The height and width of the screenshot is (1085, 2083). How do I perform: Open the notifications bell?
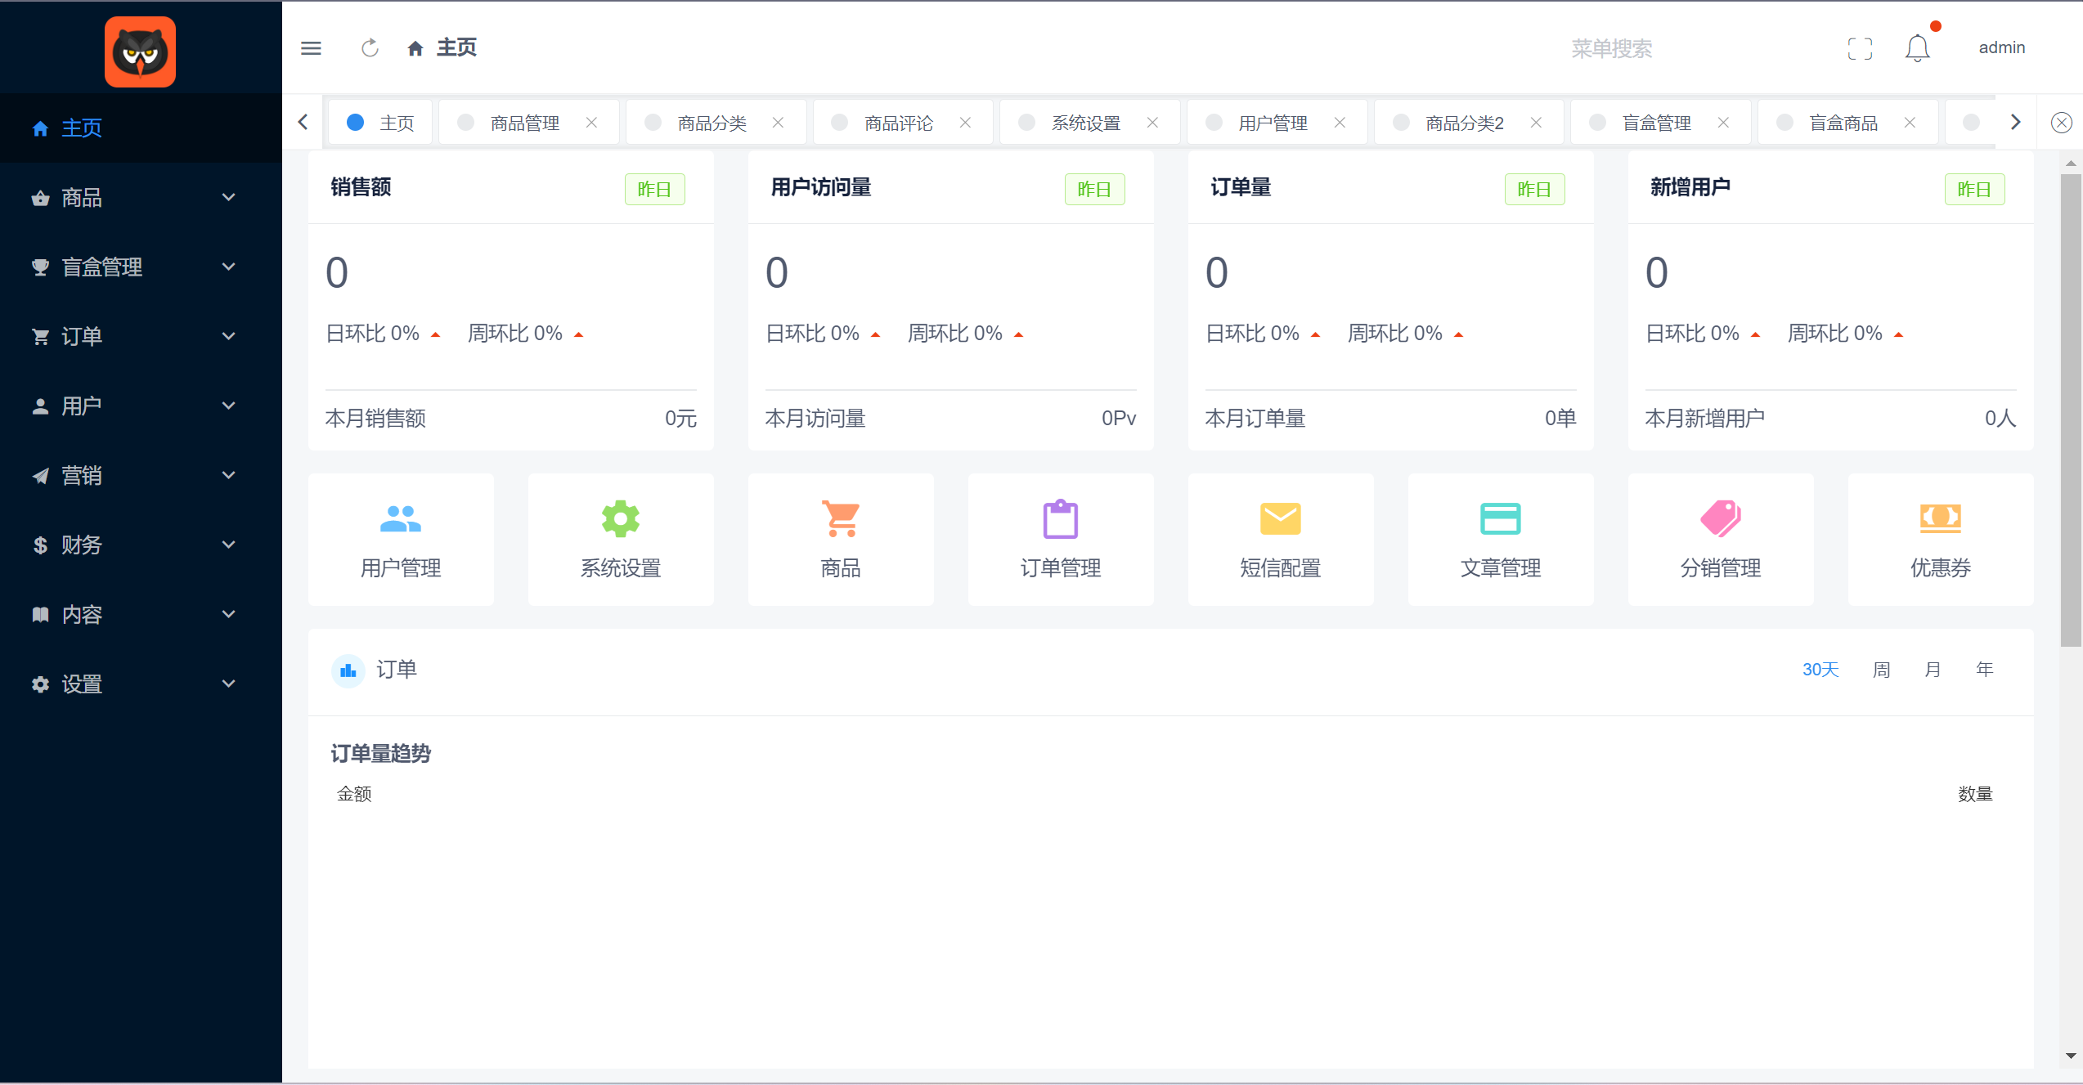(1917, 49)
